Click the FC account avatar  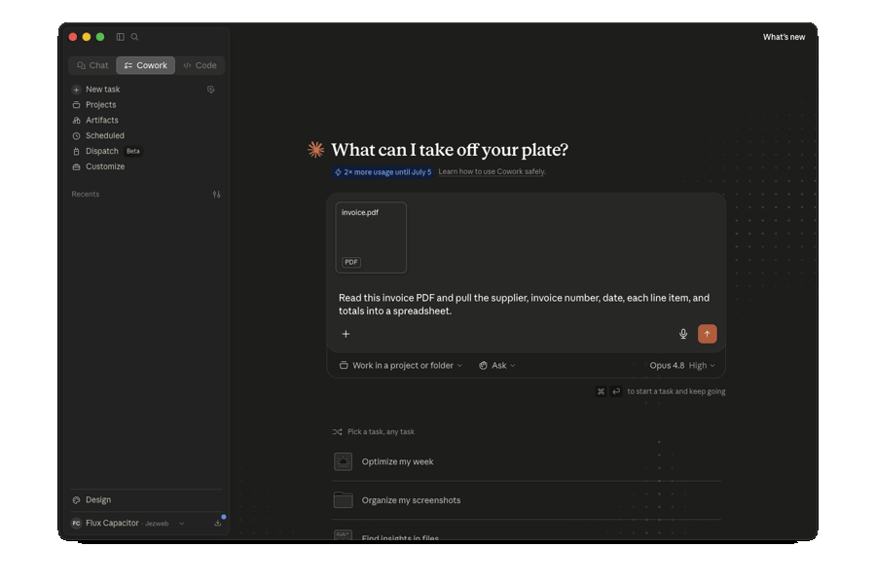77,523
